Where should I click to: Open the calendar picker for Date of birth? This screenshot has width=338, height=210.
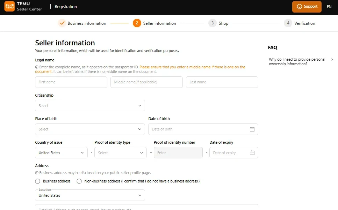[252, 129]
